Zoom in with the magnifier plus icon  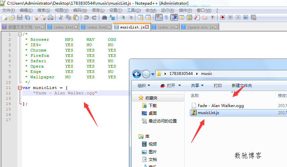tap(122, 18)
